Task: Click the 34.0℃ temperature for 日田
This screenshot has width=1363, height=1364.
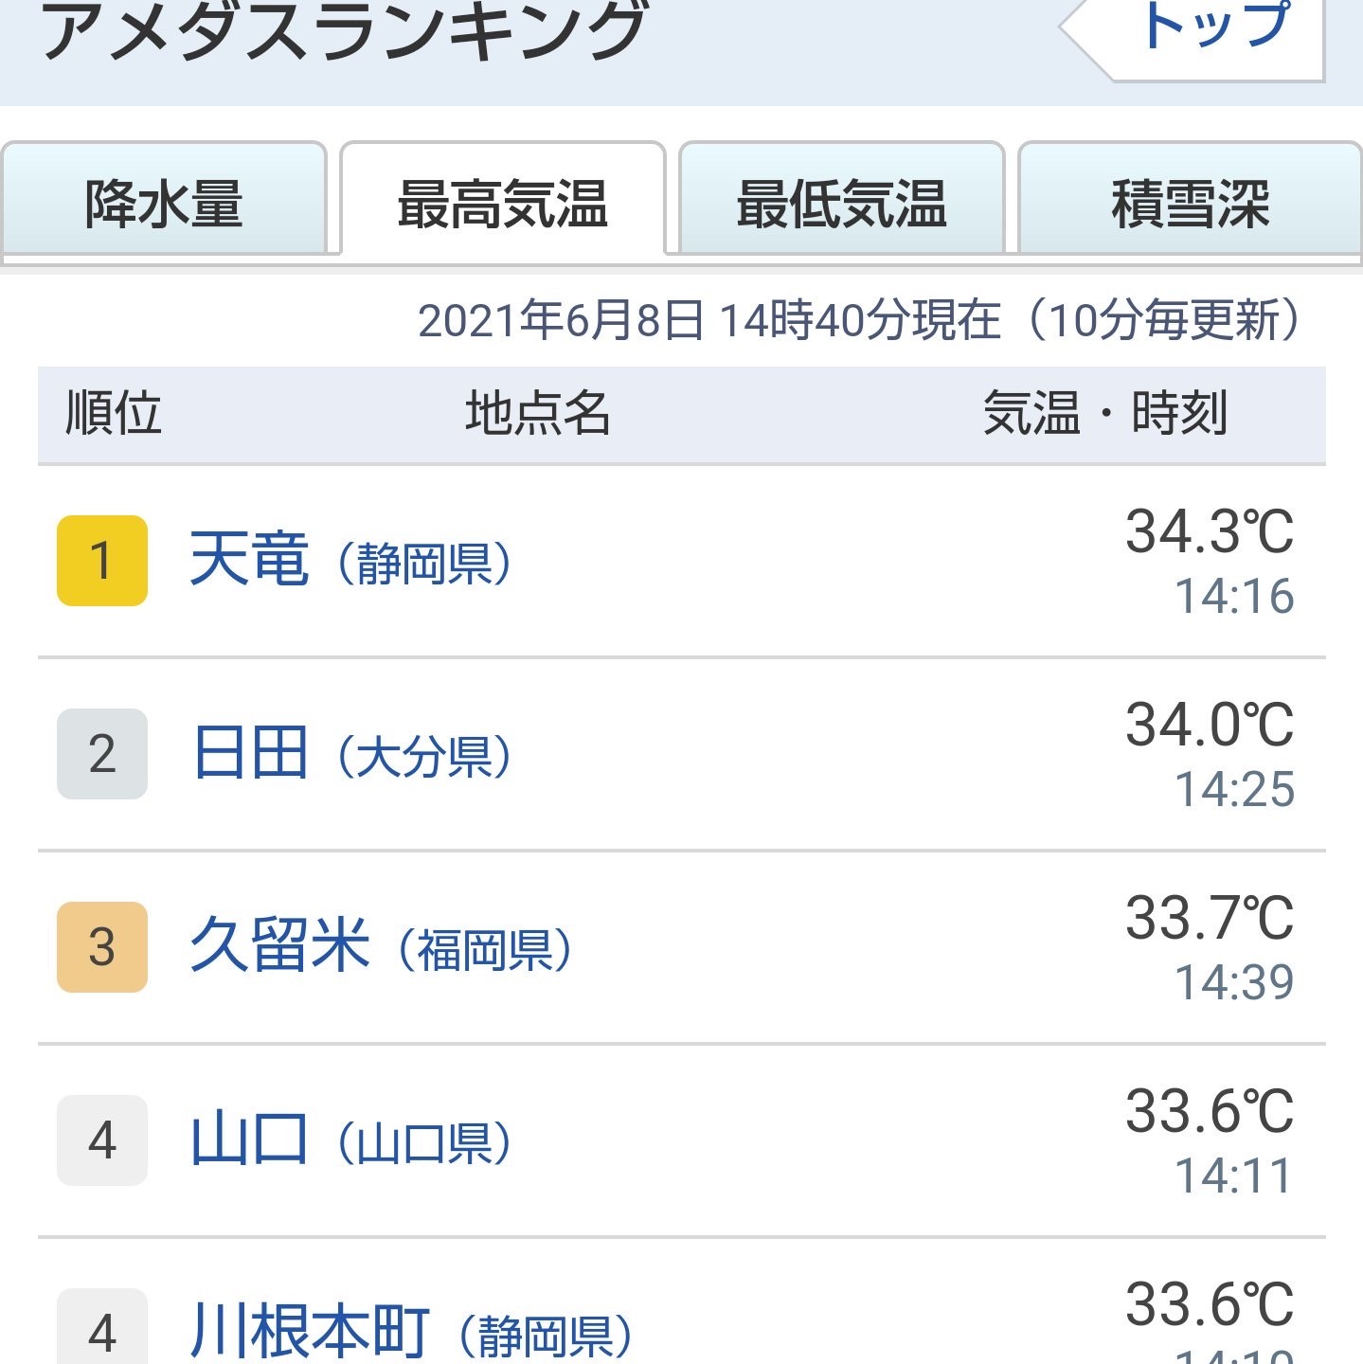Action: pos(1209,726)
